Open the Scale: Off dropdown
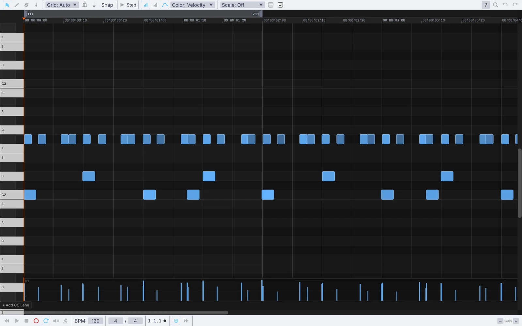 pos(242,5)
